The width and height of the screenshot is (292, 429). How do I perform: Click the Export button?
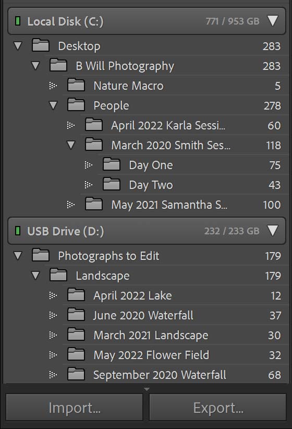pyautogui.click(x=218, y=408)
